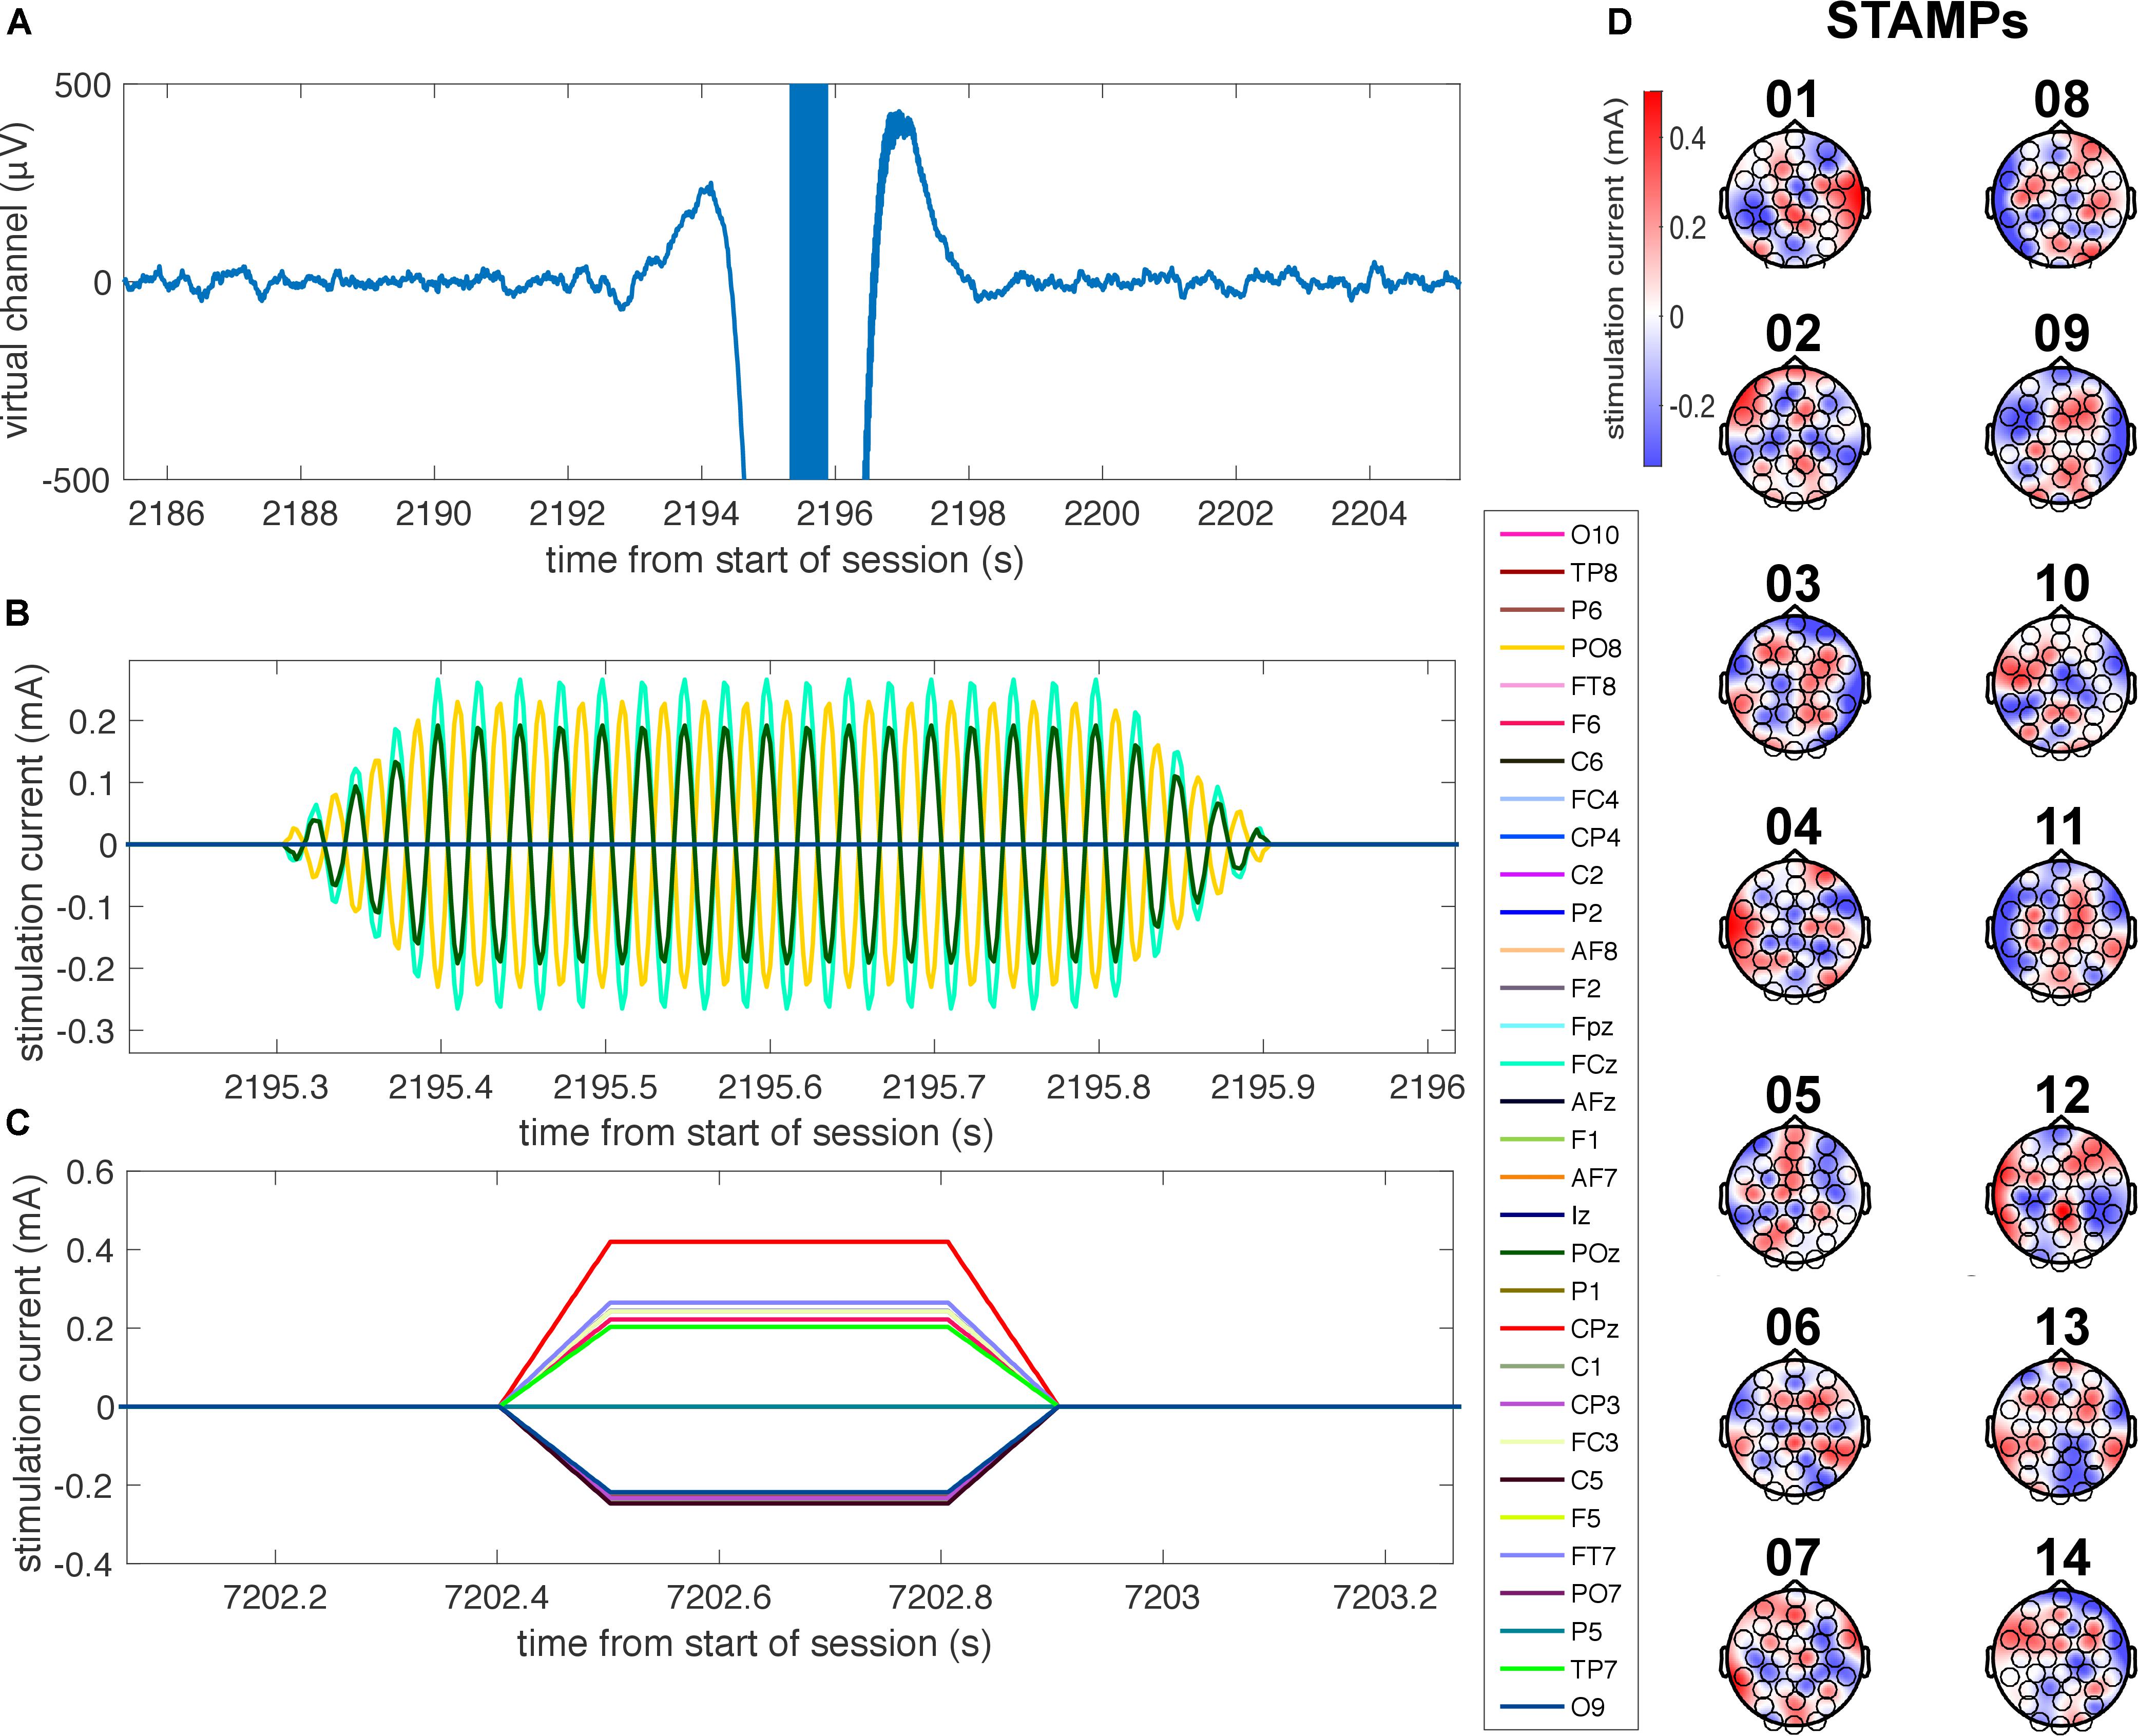Click the stimulation current colorbar
Viewport: 2138px width, 1736px height.
pyautogui.click(x=1653, y=279)
